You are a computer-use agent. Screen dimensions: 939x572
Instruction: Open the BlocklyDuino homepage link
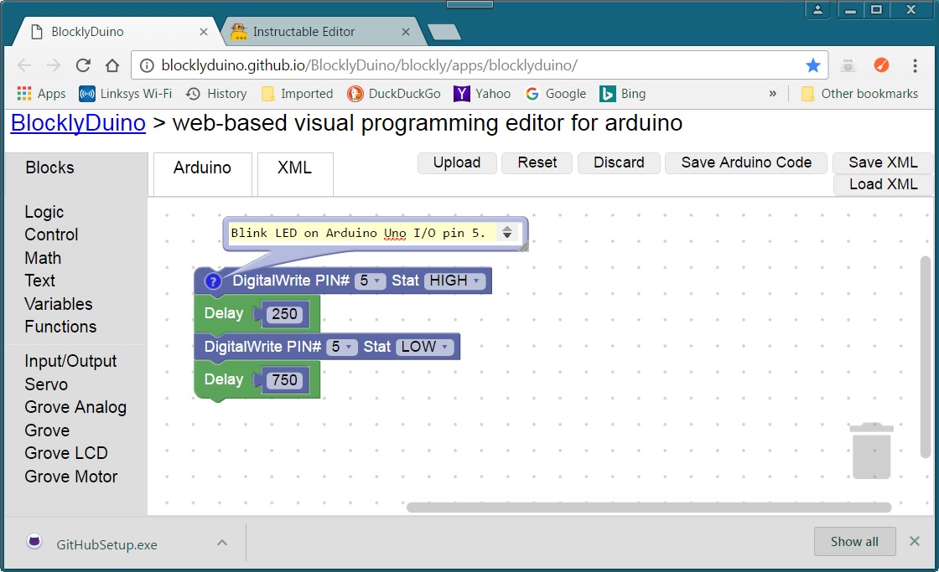(x=77, y=123)
